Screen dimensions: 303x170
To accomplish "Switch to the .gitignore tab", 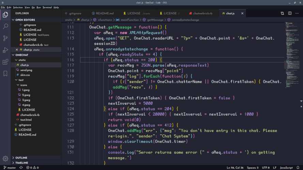I will [75, 13].
